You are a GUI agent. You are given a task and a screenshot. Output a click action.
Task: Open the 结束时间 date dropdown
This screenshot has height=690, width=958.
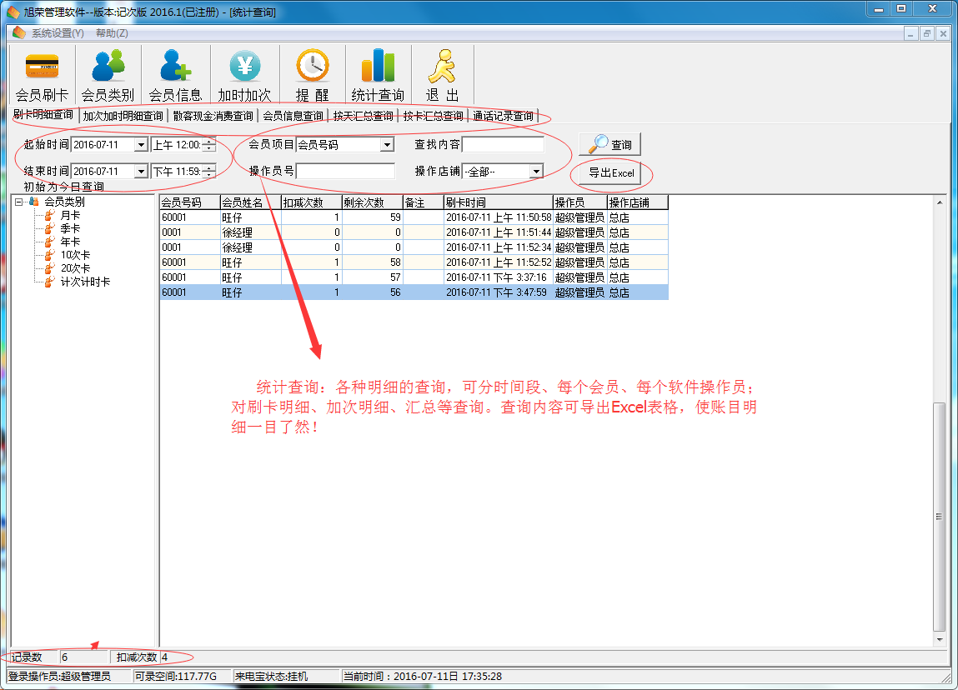tap(141, 172)
